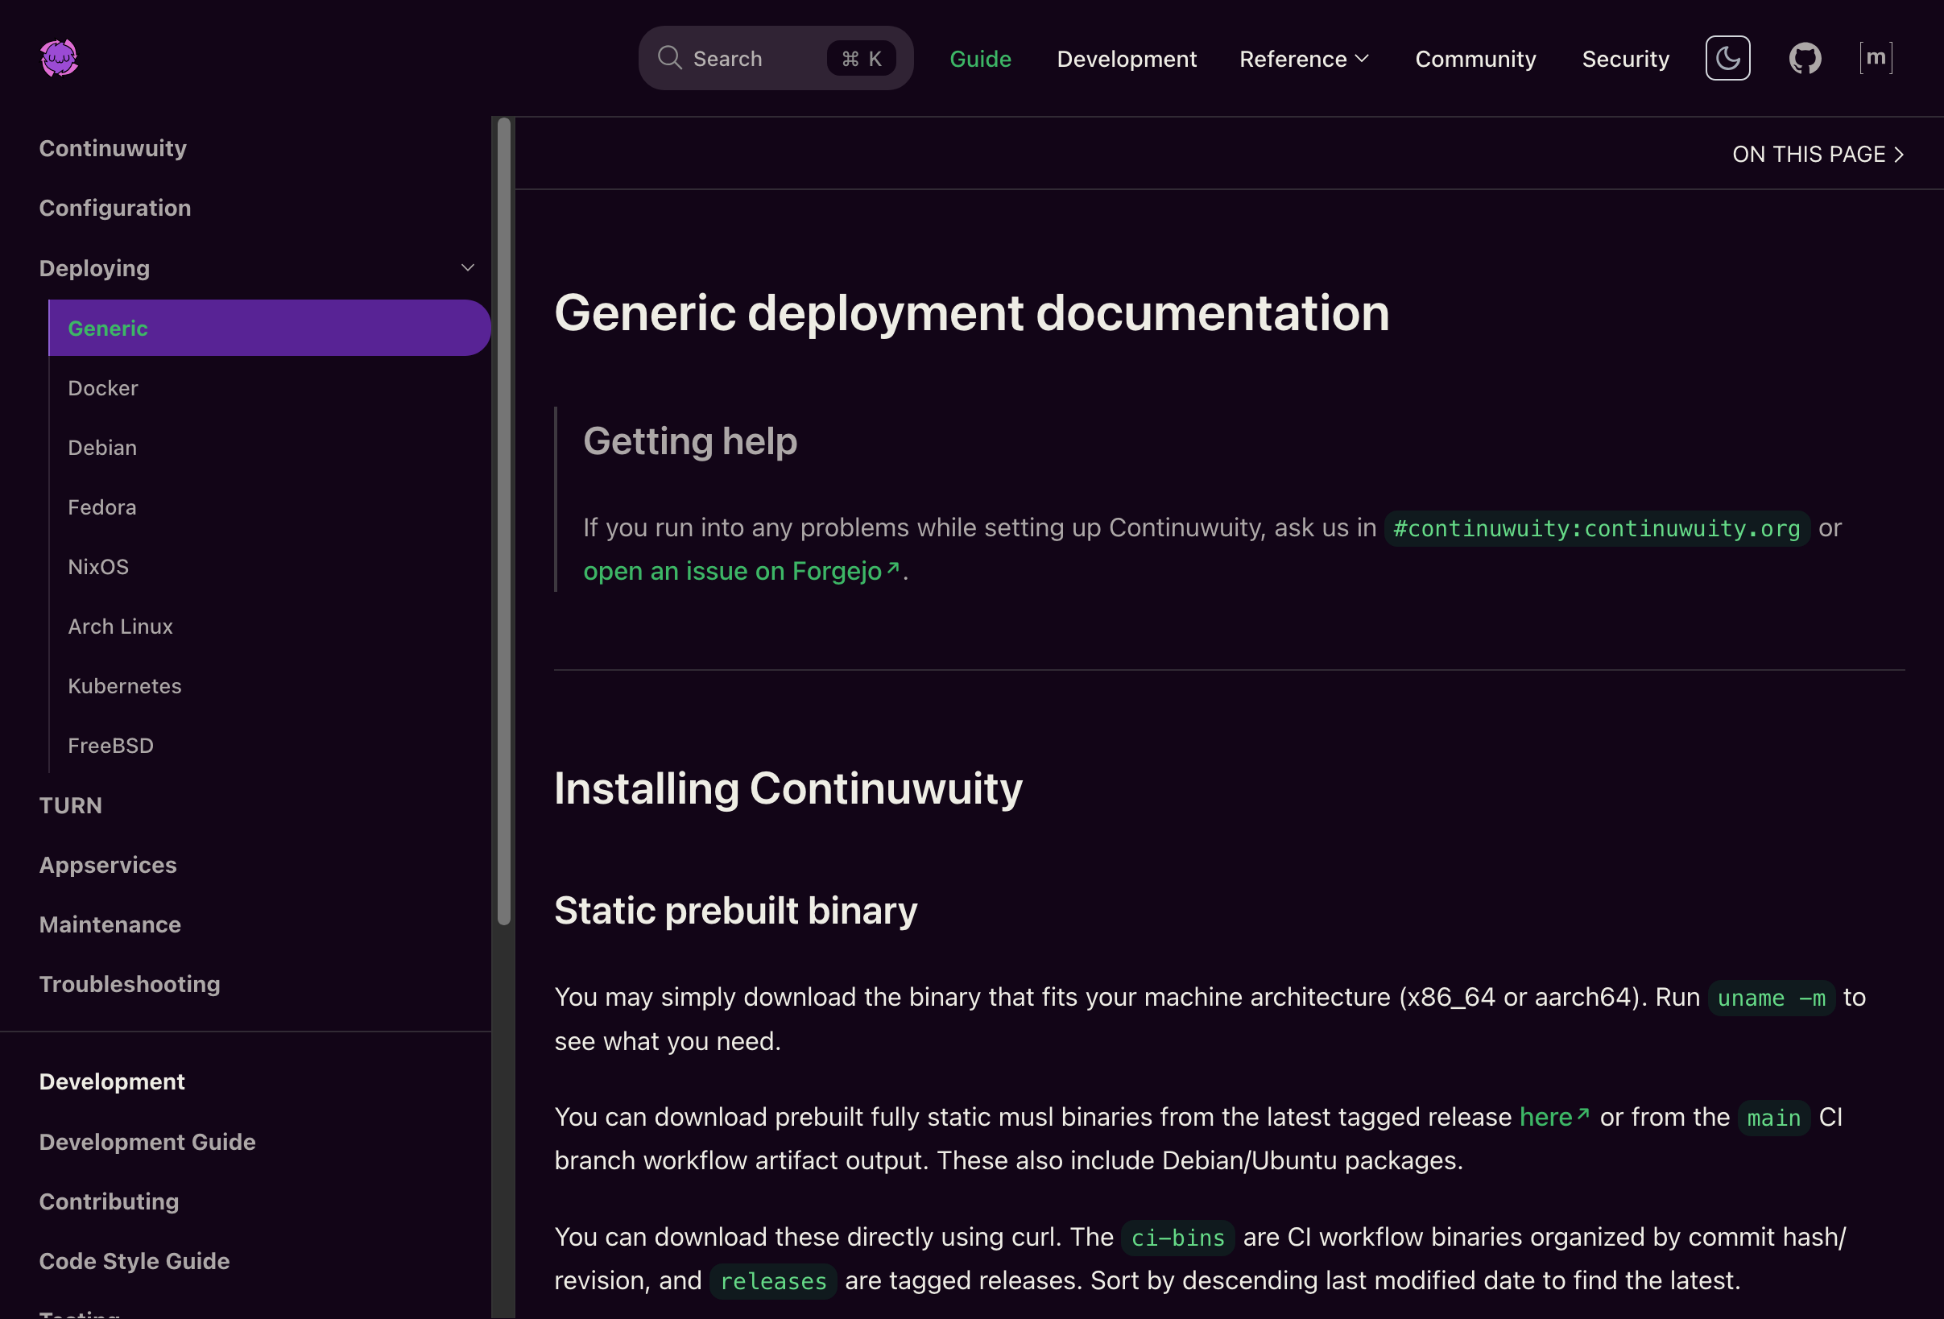Focus the Search input field
Screen dimensions: 1944x1319
click(x=753, y=59)
